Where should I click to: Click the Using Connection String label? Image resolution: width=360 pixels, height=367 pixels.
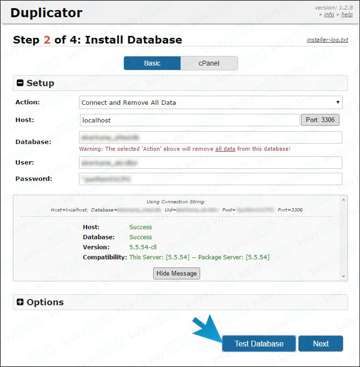pyautogui.click(x=176, y=202)
